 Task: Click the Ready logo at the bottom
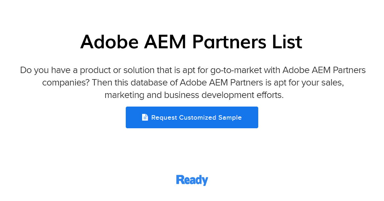tap(192, 180)
